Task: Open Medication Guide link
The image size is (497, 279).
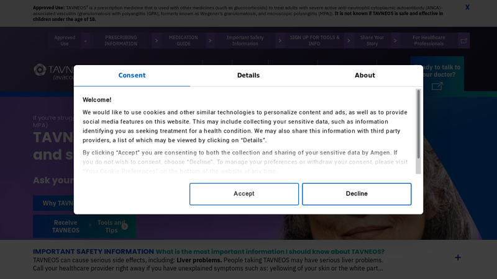Action: 183,40
